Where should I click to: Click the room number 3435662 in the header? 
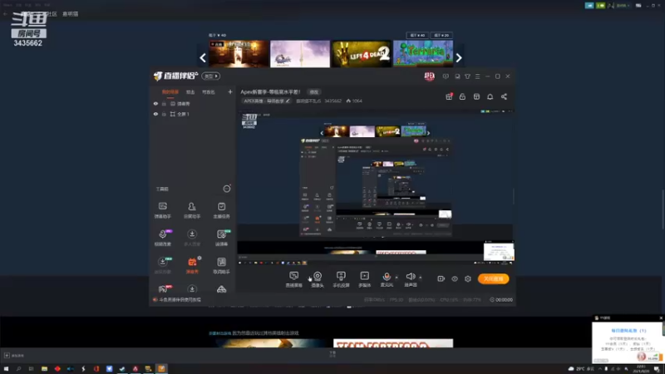click(x=333, y=101)
